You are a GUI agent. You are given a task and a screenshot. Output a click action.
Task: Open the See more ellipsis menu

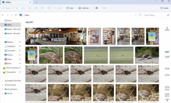pyautogui.click(x=104, y=8)
